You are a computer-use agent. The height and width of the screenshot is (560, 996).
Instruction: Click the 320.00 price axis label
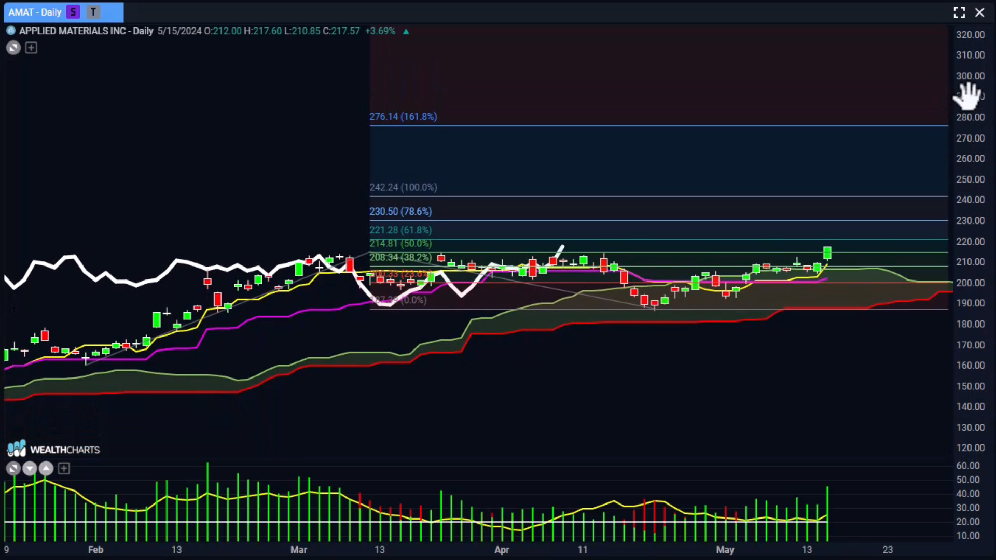point(970,35)
